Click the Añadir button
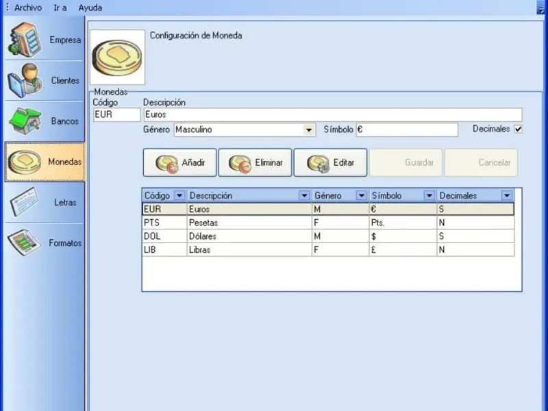The image size is (548, 411). click(179, 162)
